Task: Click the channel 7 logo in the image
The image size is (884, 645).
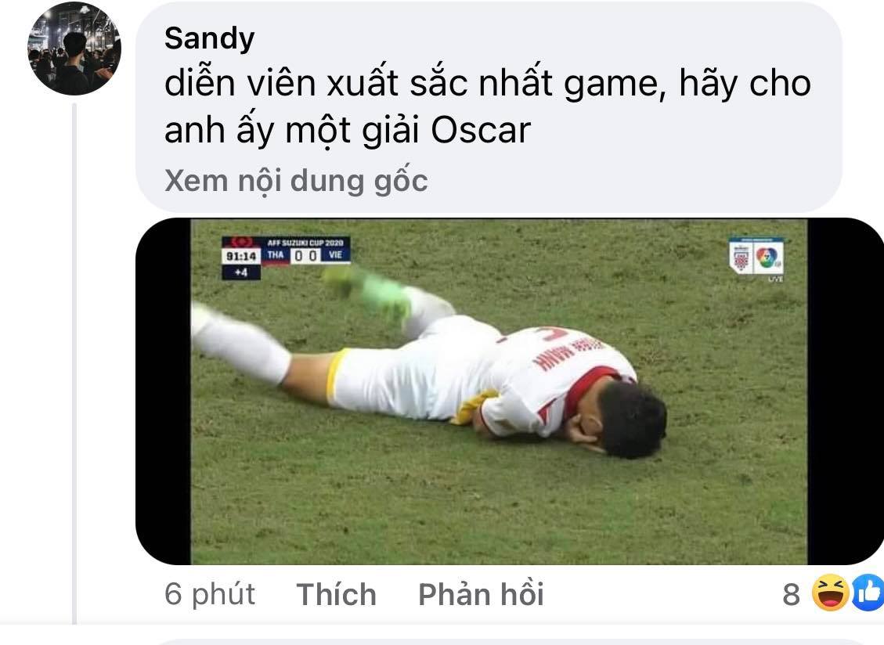Action: coord(768,257)
